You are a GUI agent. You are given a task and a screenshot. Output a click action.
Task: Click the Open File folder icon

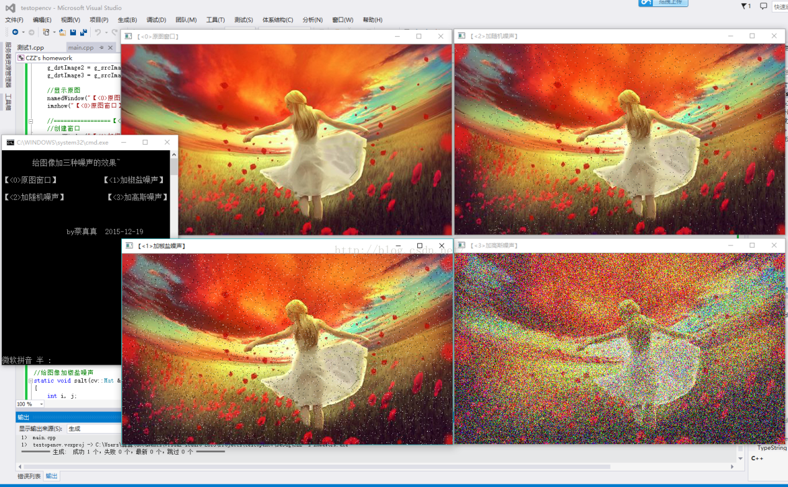[63, 32]
